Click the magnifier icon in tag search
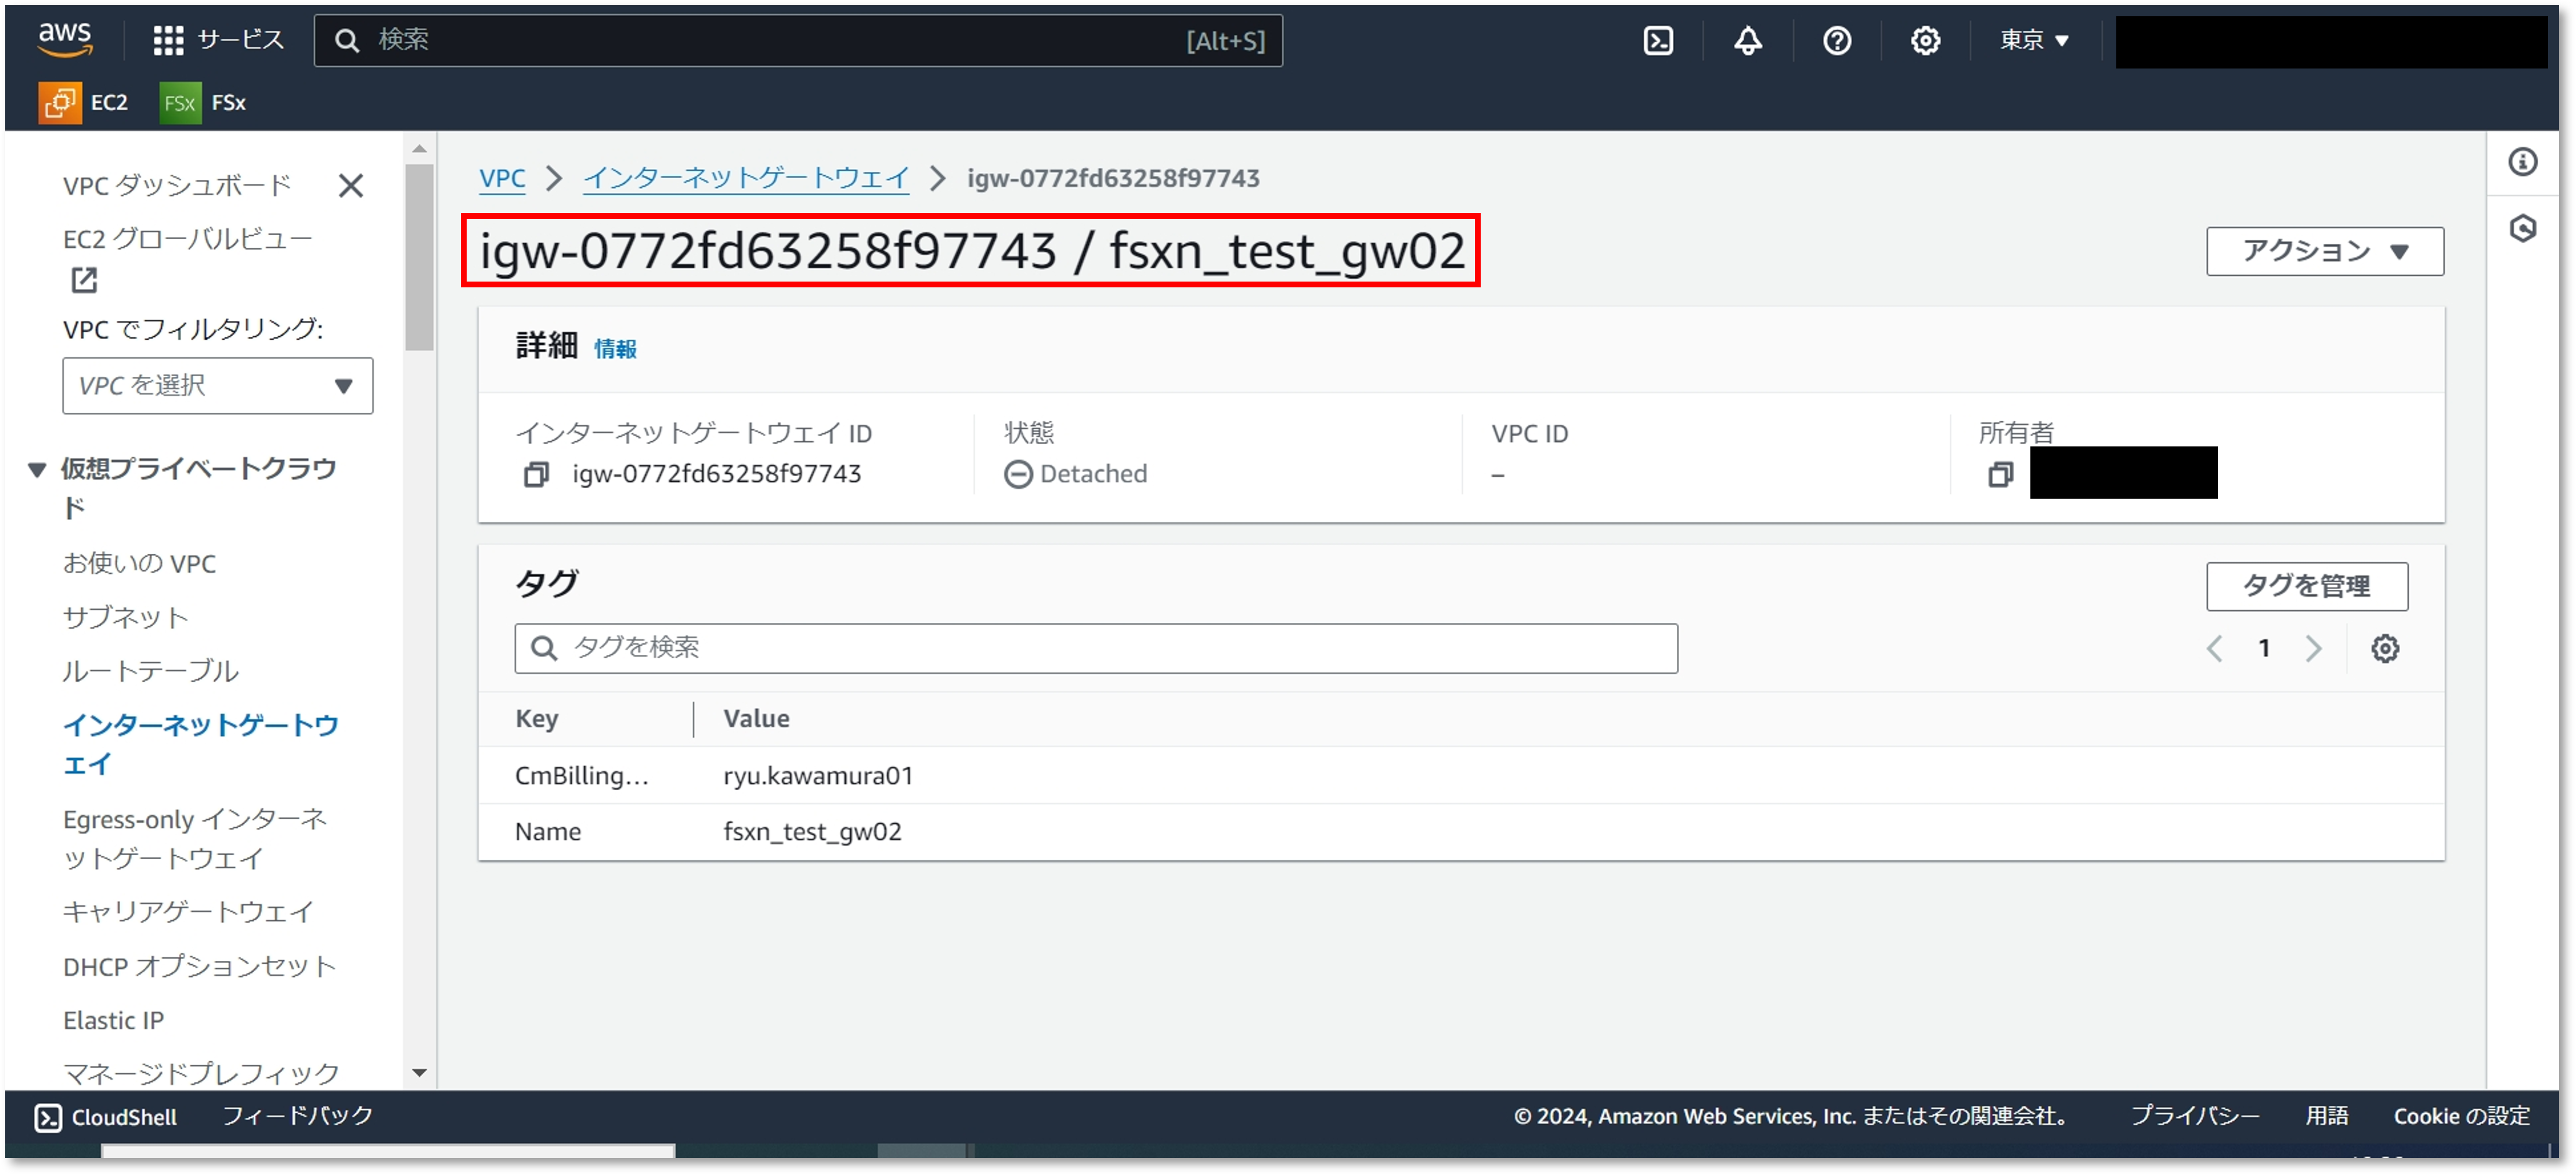The width and height of the screenshot is (2576, 1175). (543, 648)
